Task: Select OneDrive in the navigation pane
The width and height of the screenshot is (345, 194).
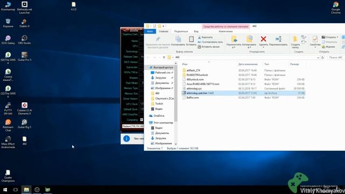Action: (x=157, y=116)
